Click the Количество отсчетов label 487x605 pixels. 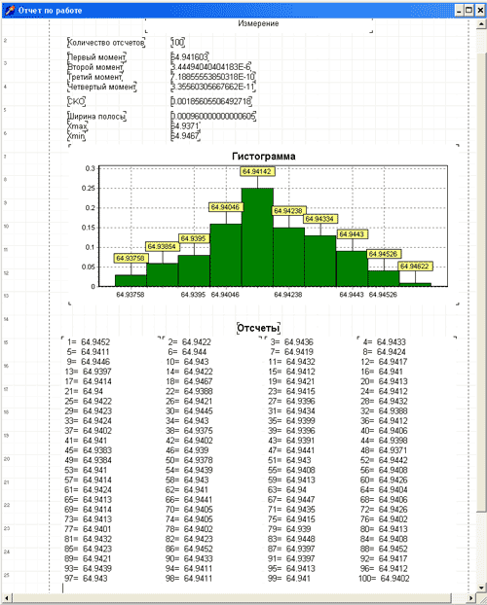point(106,43)
